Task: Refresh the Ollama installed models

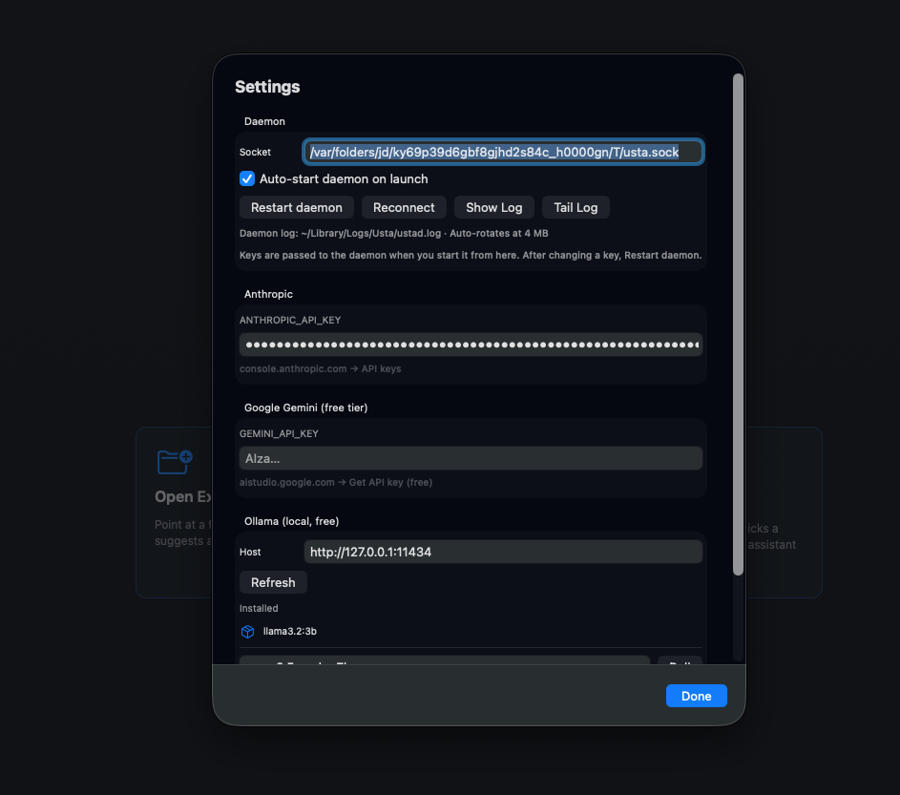Action: pyautogui.click(x=273, y=582)
